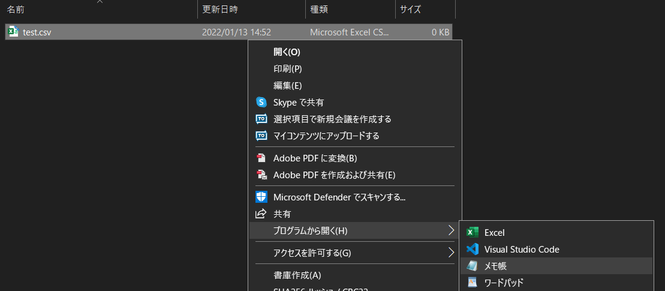
Task: Choose マイコンテンツにアップロードする
Action: [x=356, y=136]
